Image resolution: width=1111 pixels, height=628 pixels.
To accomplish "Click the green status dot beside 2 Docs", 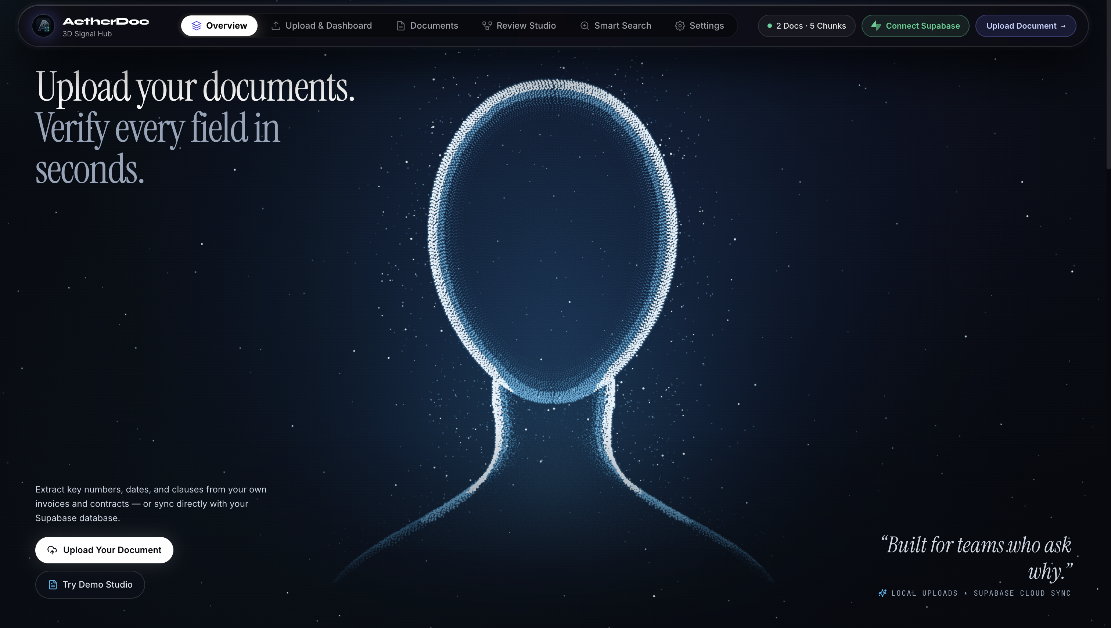I will click(769, 26).
